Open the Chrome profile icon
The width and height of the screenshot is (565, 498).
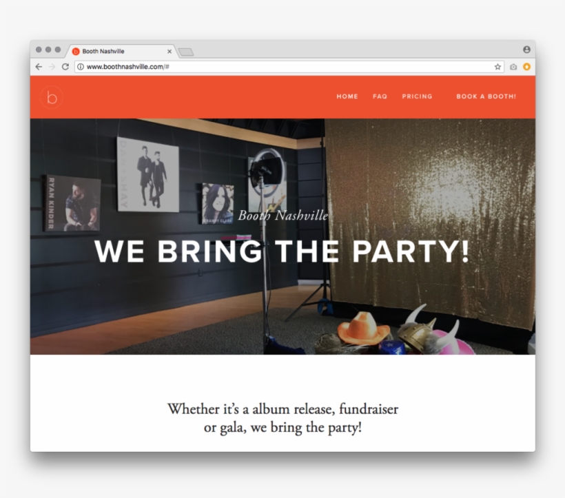(x=526, y=50)
